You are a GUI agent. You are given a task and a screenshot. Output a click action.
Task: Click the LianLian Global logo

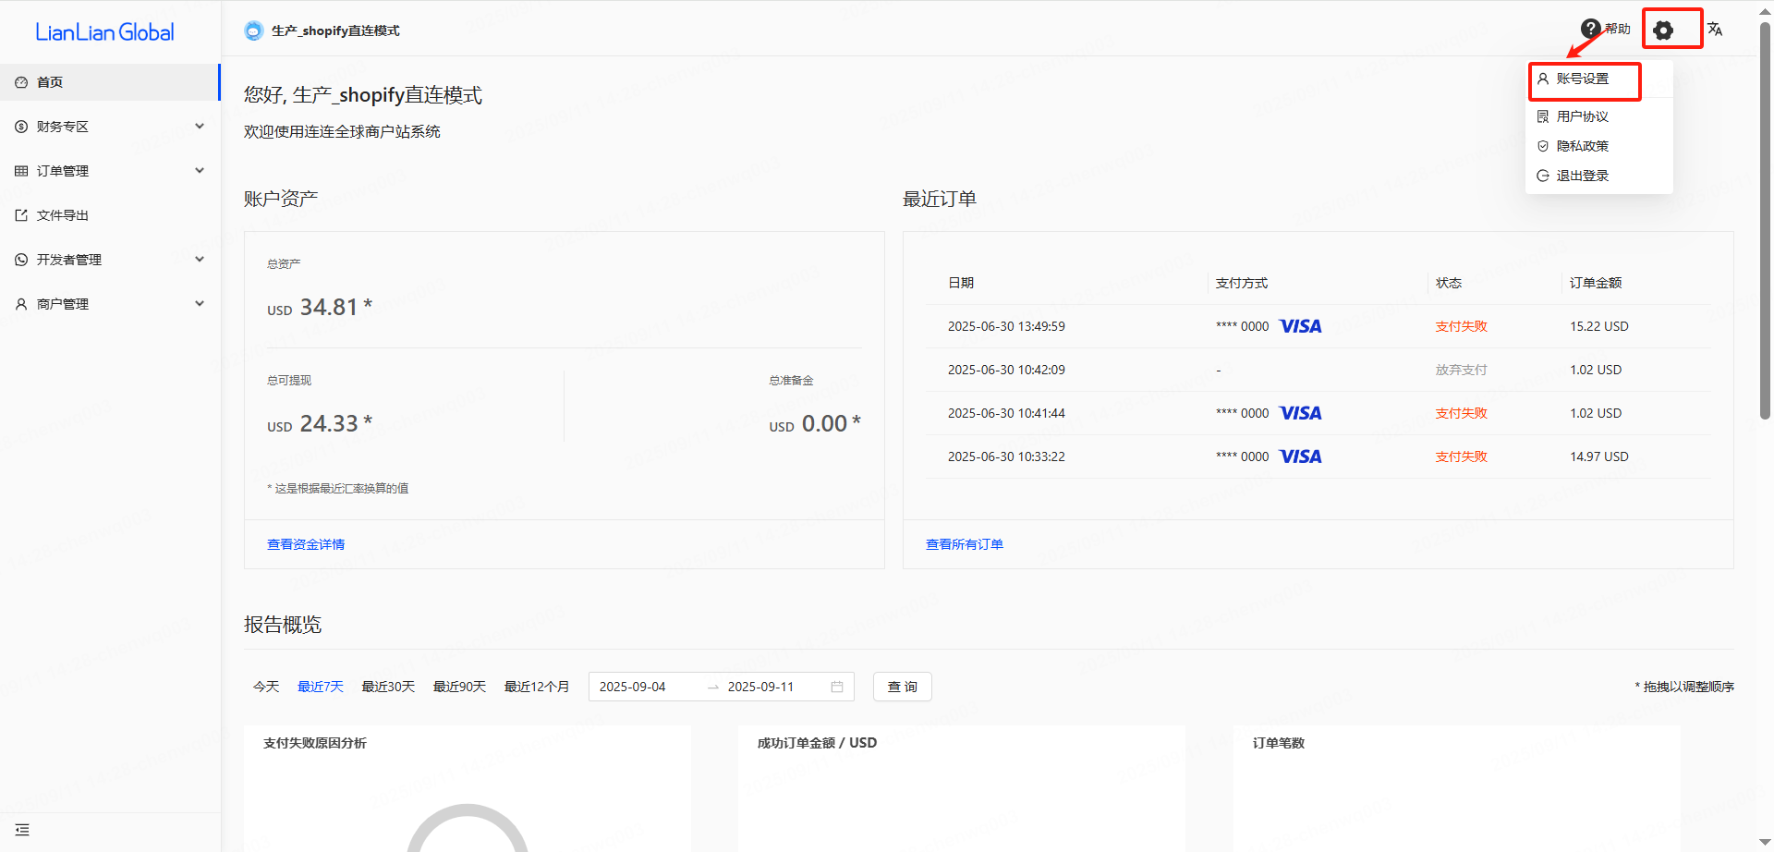104,32
